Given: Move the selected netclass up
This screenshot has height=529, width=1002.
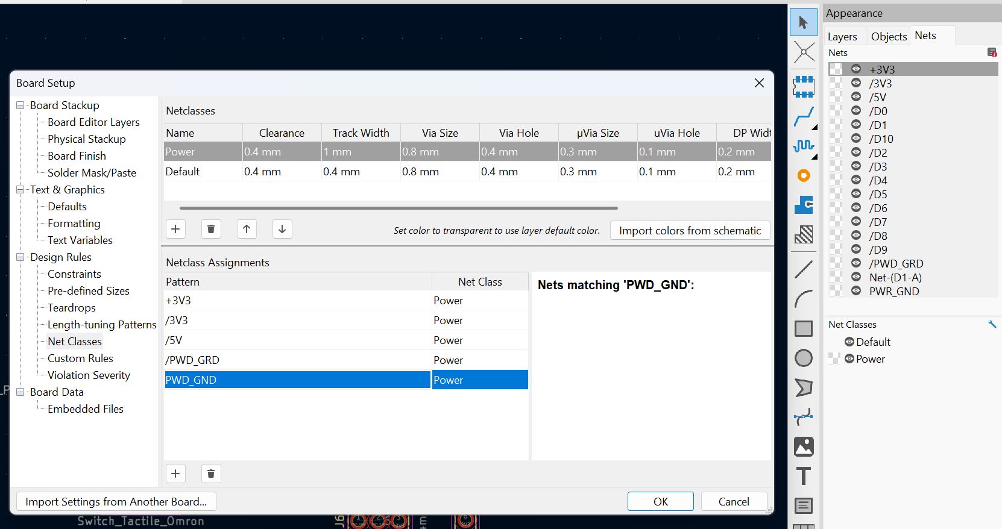Looking at the screenshot, I should click(x=247, y=229).
